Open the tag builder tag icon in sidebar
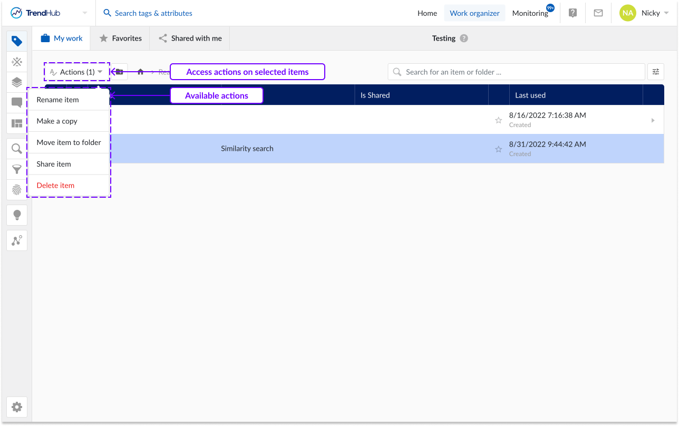 [x=17, y=41]
